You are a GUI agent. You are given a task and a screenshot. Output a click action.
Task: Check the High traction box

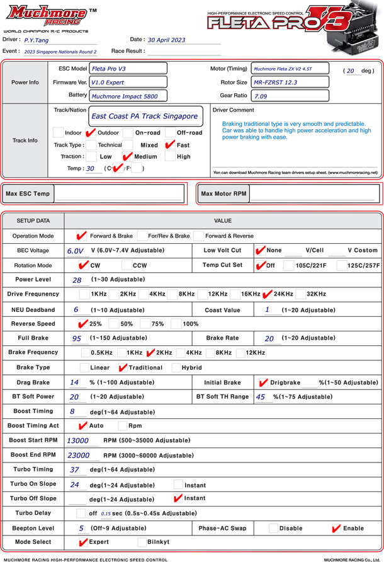(170, 156)
